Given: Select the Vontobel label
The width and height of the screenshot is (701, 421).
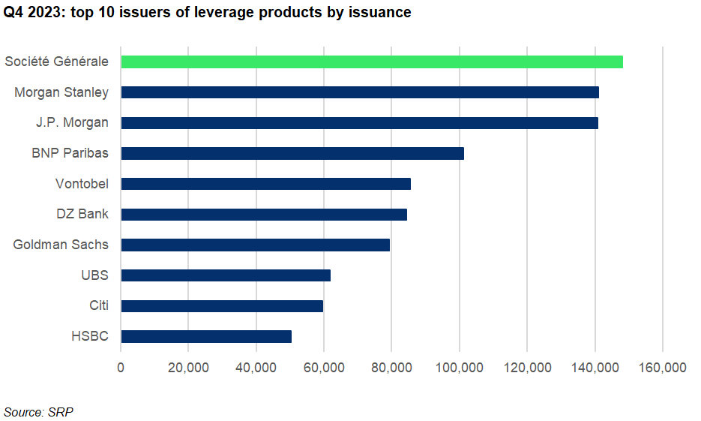Looking at the screenshot, I should (x=82, y=183).
